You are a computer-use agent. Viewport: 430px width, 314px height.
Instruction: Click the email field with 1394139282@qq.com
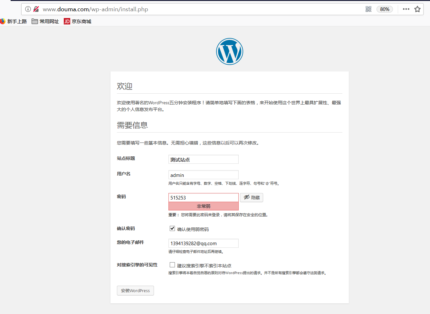[204, 243]
